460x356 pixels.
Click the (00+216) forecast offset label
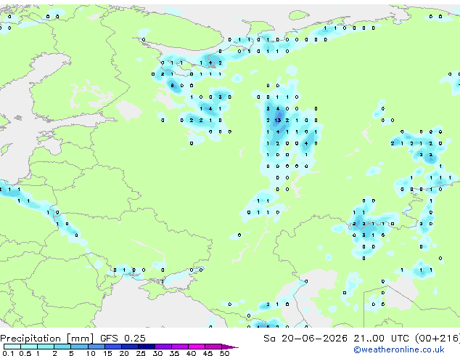438,339
